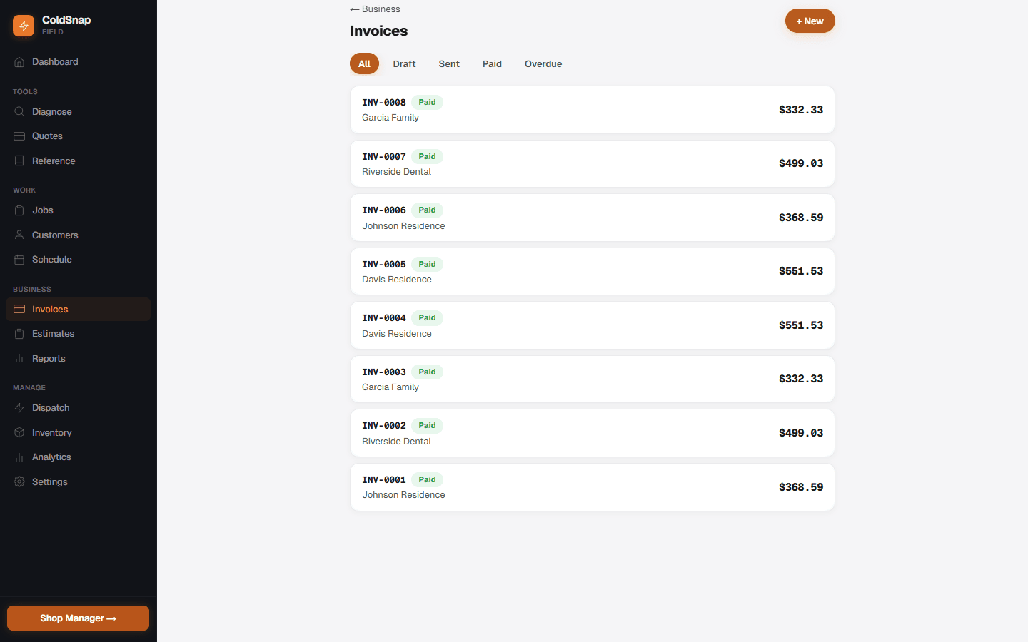Filter invoices by Sent
The height and width of the screenshot is (642, 1028).
(449, 63)
